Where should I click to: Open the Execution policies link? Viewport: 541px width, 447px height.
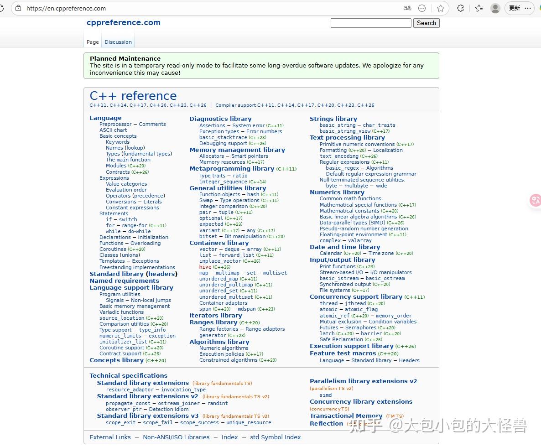222,354
